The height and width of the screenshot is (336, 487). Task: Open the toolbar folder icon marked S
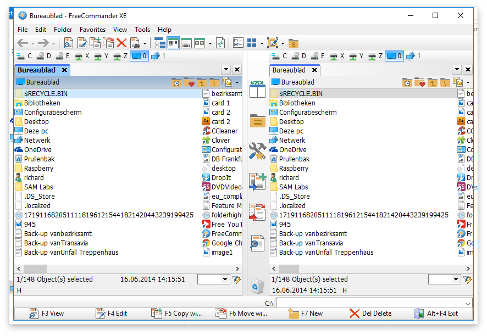pos(293,43)
